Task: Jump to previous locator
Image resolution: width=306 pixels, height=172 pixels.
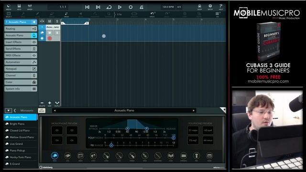Action: point(87,7)
